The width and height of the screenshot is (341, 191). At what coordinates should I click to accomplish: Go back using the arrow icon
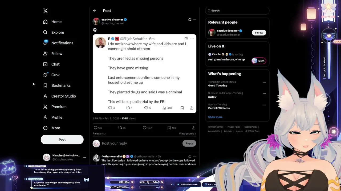tap(95, 11)
